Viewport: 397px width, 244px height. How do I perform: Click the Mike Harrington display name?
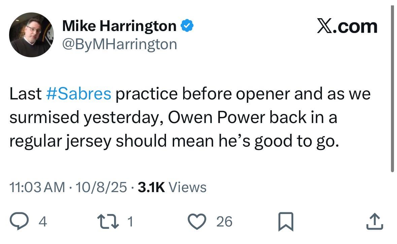120,25
